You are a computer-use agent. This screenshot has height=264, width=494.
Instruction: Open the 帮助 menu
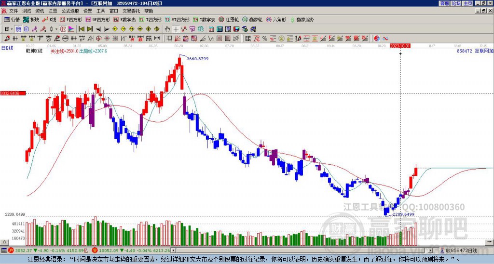click(149, 11)
